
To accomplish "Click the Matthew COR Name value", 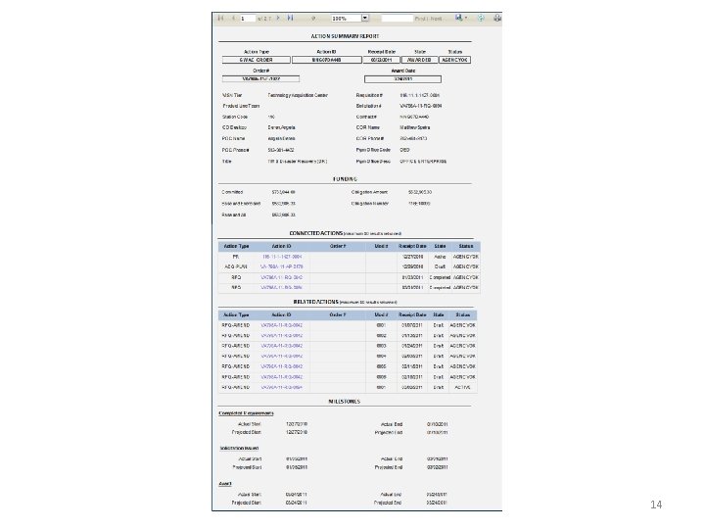I will 415,127.
